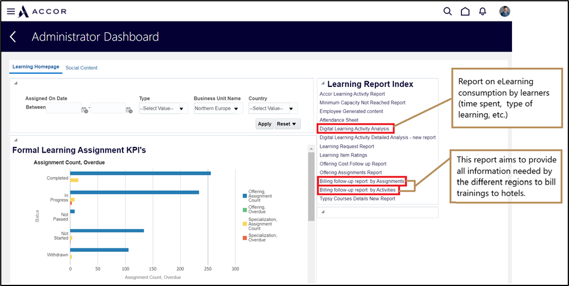569x286 pixels.
Task: Switch to the Learning Homepage tab
Action: [x=35, y=67]
